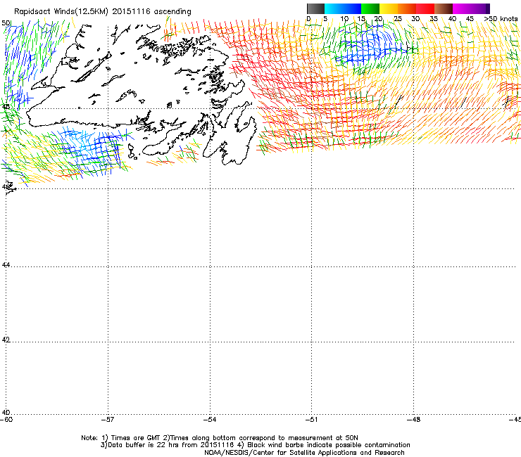521x457 pixels.
Task: Click the '-48' longitude axis label
Action: pos(414,420)
